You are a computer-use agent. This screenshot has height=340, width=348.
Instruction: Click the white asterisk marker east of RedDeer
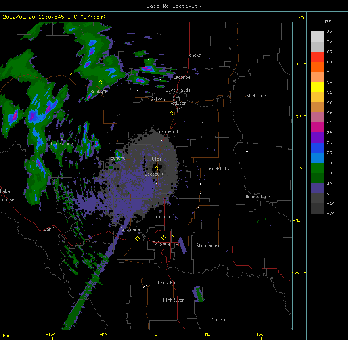[203, 122]
